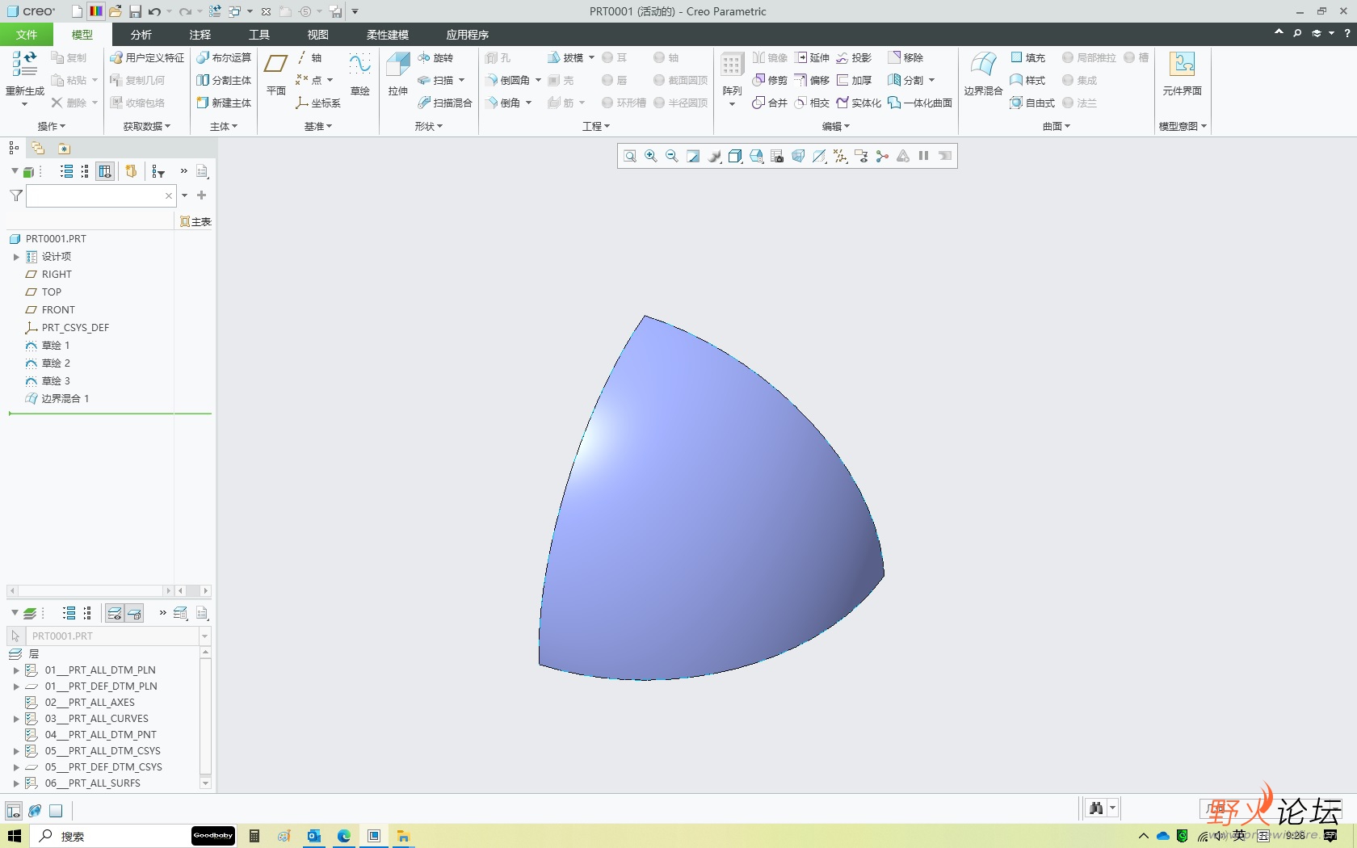This screenshot has width=1357, height=848.
Task: Click the 样式 (Style) surface tool
Action: pyautogui.click(x=1028, y=81)
